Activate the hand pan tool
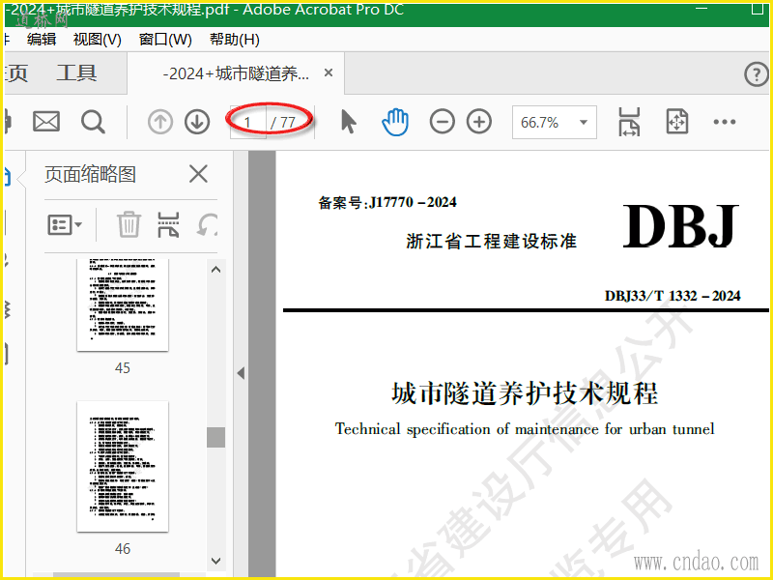 pos(395,123)
